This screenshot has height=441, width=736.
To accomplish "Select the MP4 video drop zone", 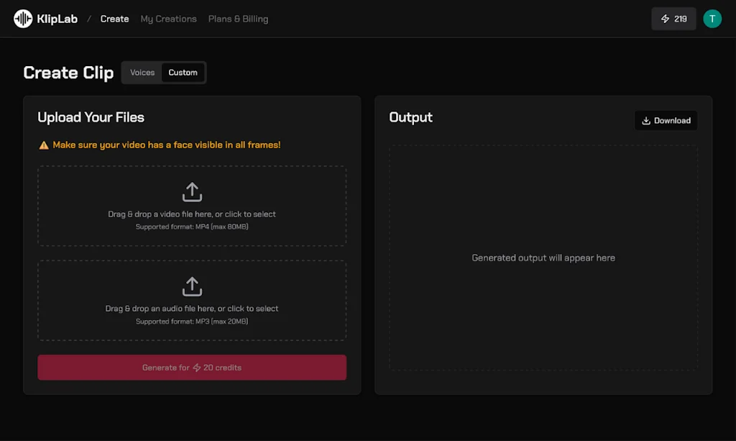I will coord(192,206).
